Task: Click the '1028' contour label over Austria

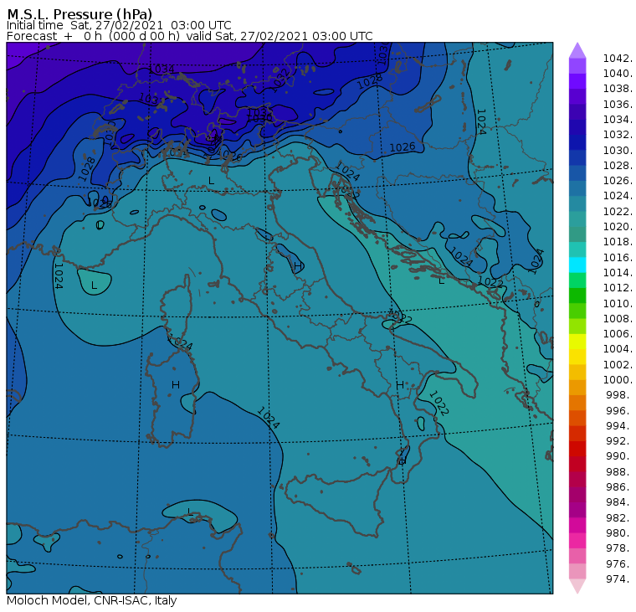Action: 370,81
